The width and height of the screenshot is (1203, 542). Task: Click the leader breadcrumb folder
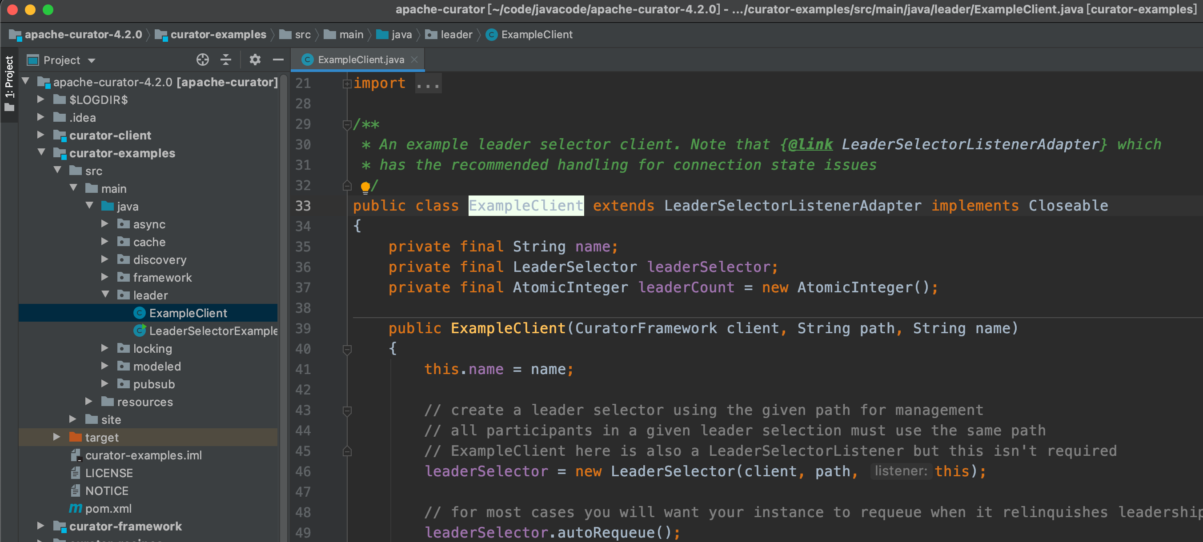456,35
